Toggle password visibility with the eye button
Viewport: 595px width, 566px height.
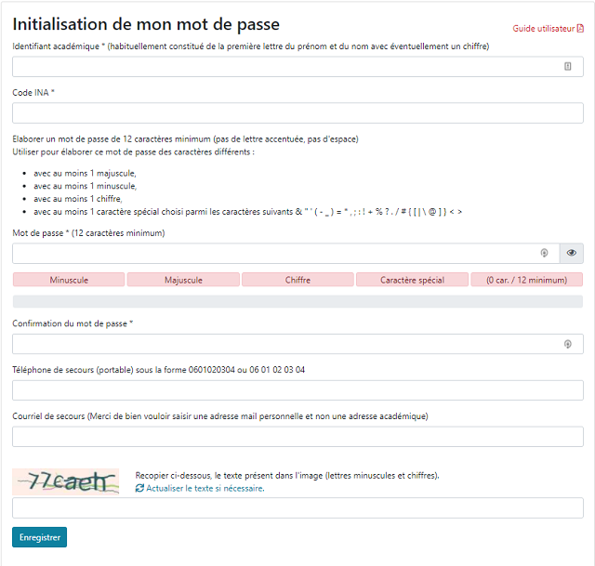pyautogui.click(x=572, y=254)
